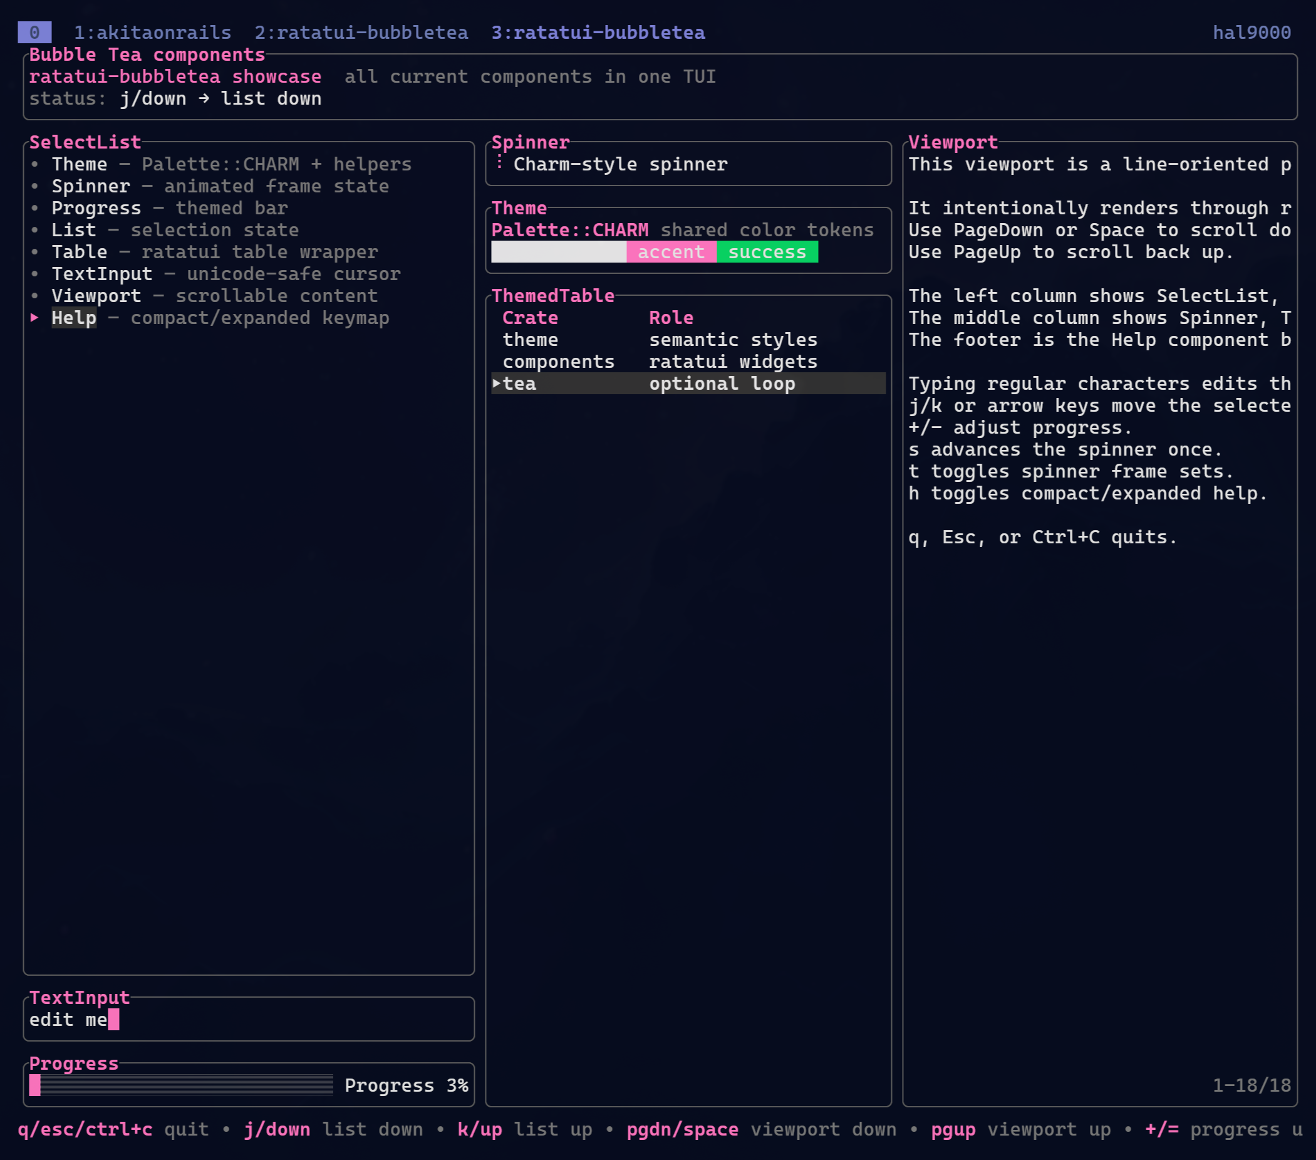Select tmux window 0 tab
This screenshot has width=1316, height=1160.
coord(34,32)
